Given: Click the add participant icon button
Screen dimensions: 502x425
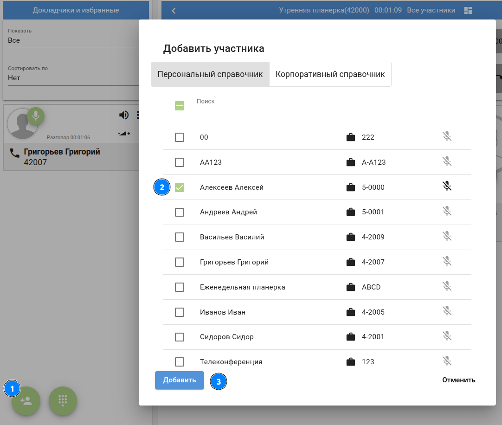Looking at the screenshot, I should tap(26, 401).
